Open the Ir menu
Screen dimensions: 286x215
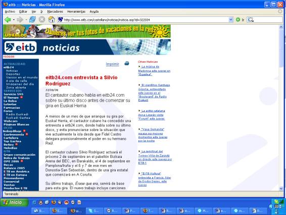click(41, 12)
